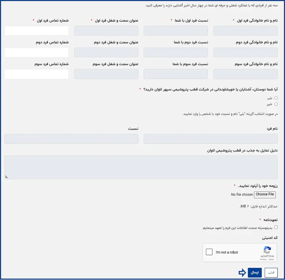The height and width of the screenshot is (280, 285).
Task: Click the دلیل تمایل به جذب text area
Action: coord(141,167)
